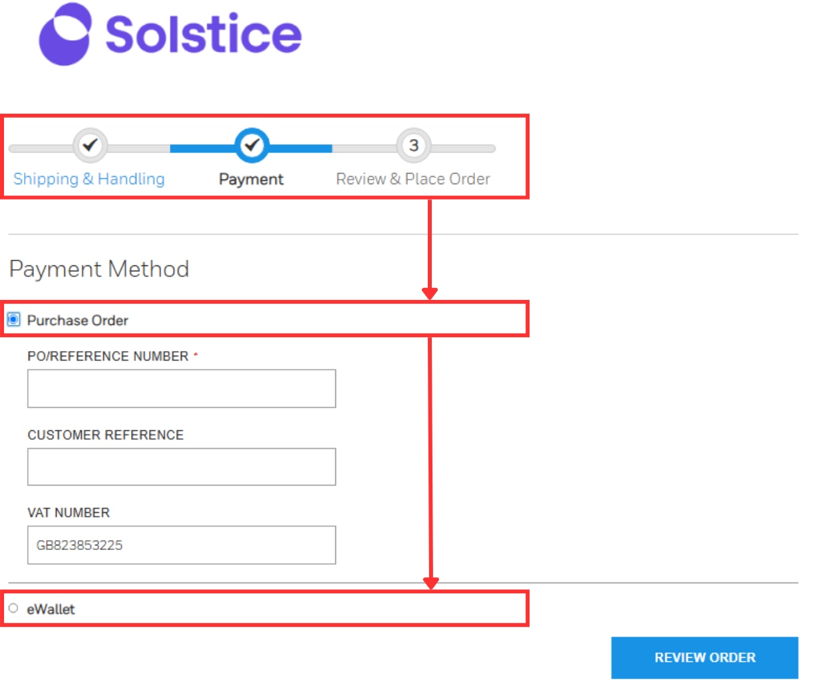Open the Shipping & Handling step link
Image resolution: width=815 pixels, height=693 pixels.
(89, 179)
